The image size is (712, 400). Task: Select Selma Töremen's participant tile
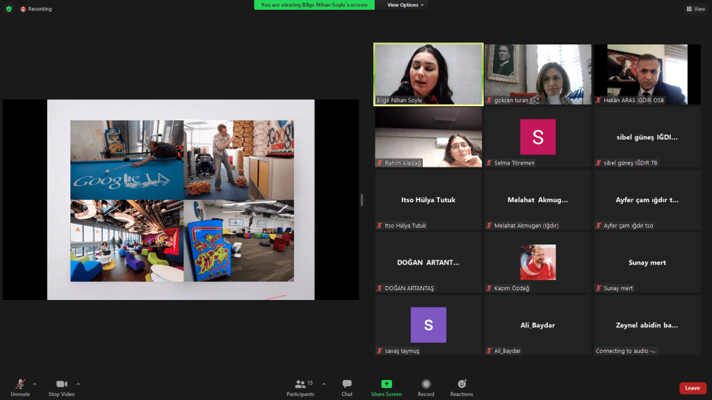537,137
